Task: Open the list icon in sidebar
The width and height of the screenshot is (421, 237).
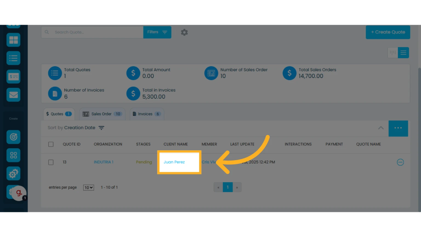Action: coord(13,58)
